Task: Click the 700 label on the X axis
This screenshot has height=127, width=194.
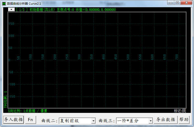Action: pos(177,57)
